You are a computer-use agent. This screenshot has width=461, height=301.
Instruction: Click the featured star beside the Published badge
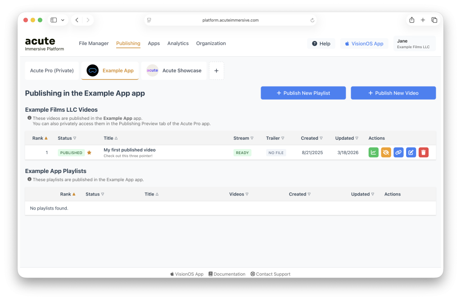89,153
